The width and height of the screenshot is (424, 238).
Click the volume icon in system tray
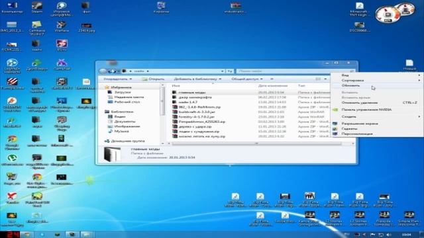coord(389,235)
